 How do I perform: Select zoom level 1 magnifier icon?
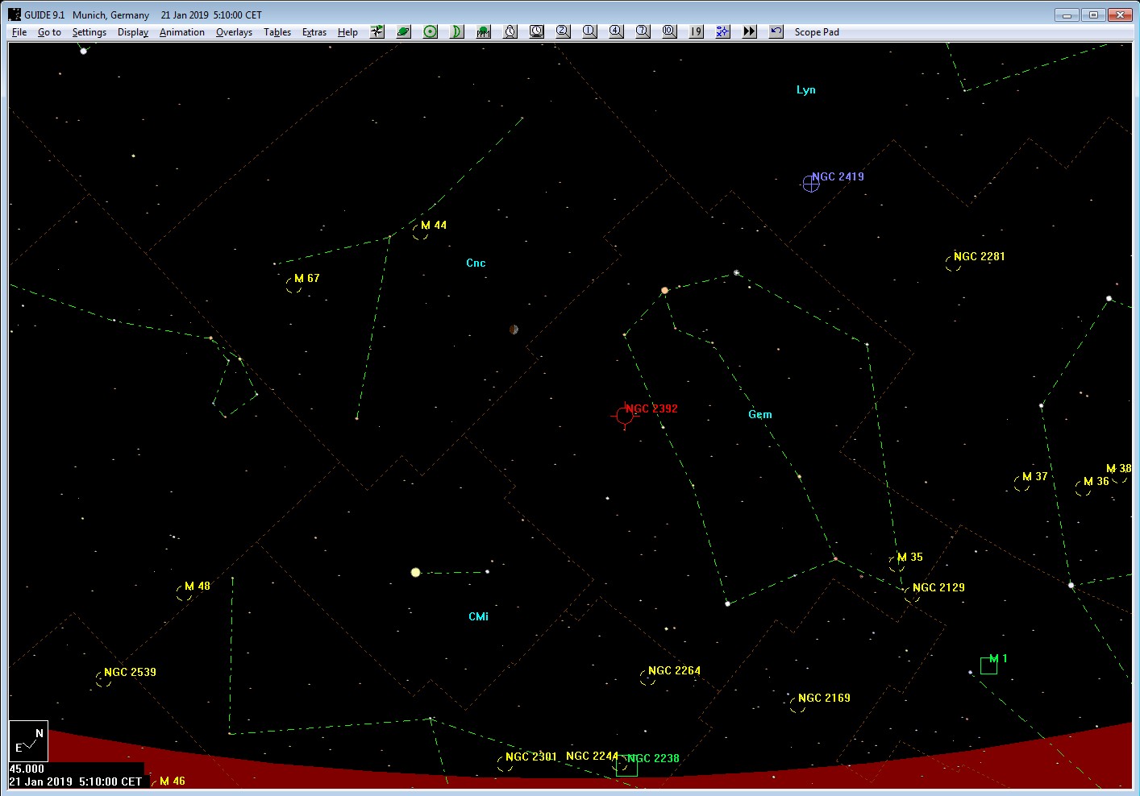click(590, 31)
